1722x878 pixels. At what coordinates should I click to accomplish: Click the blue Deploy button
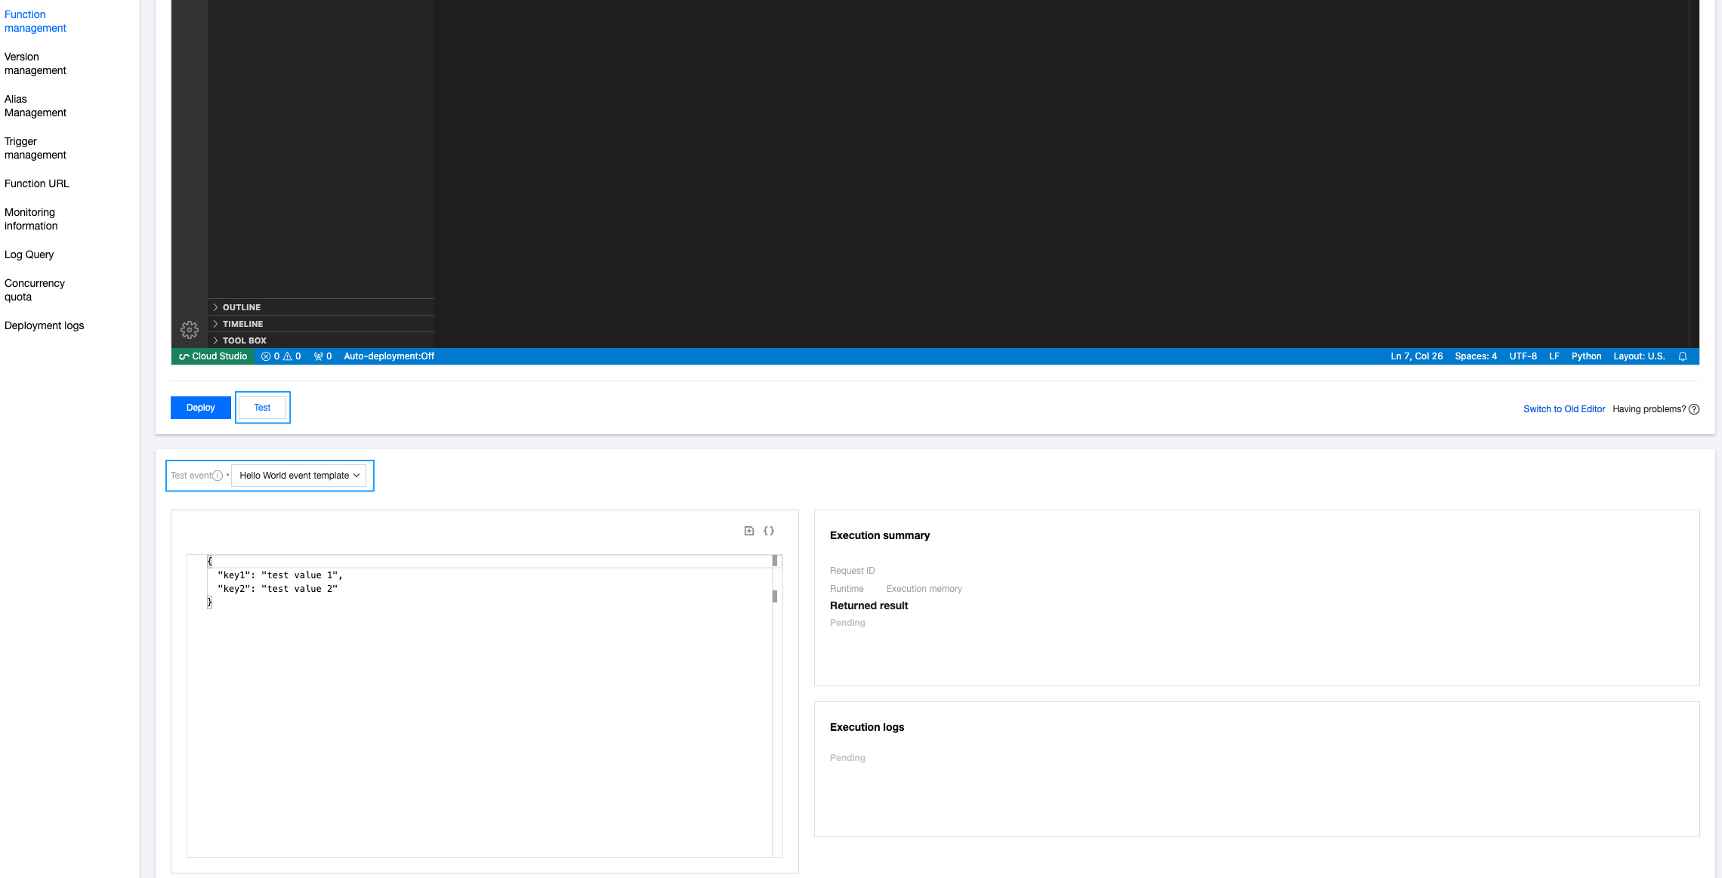point(201,408)
